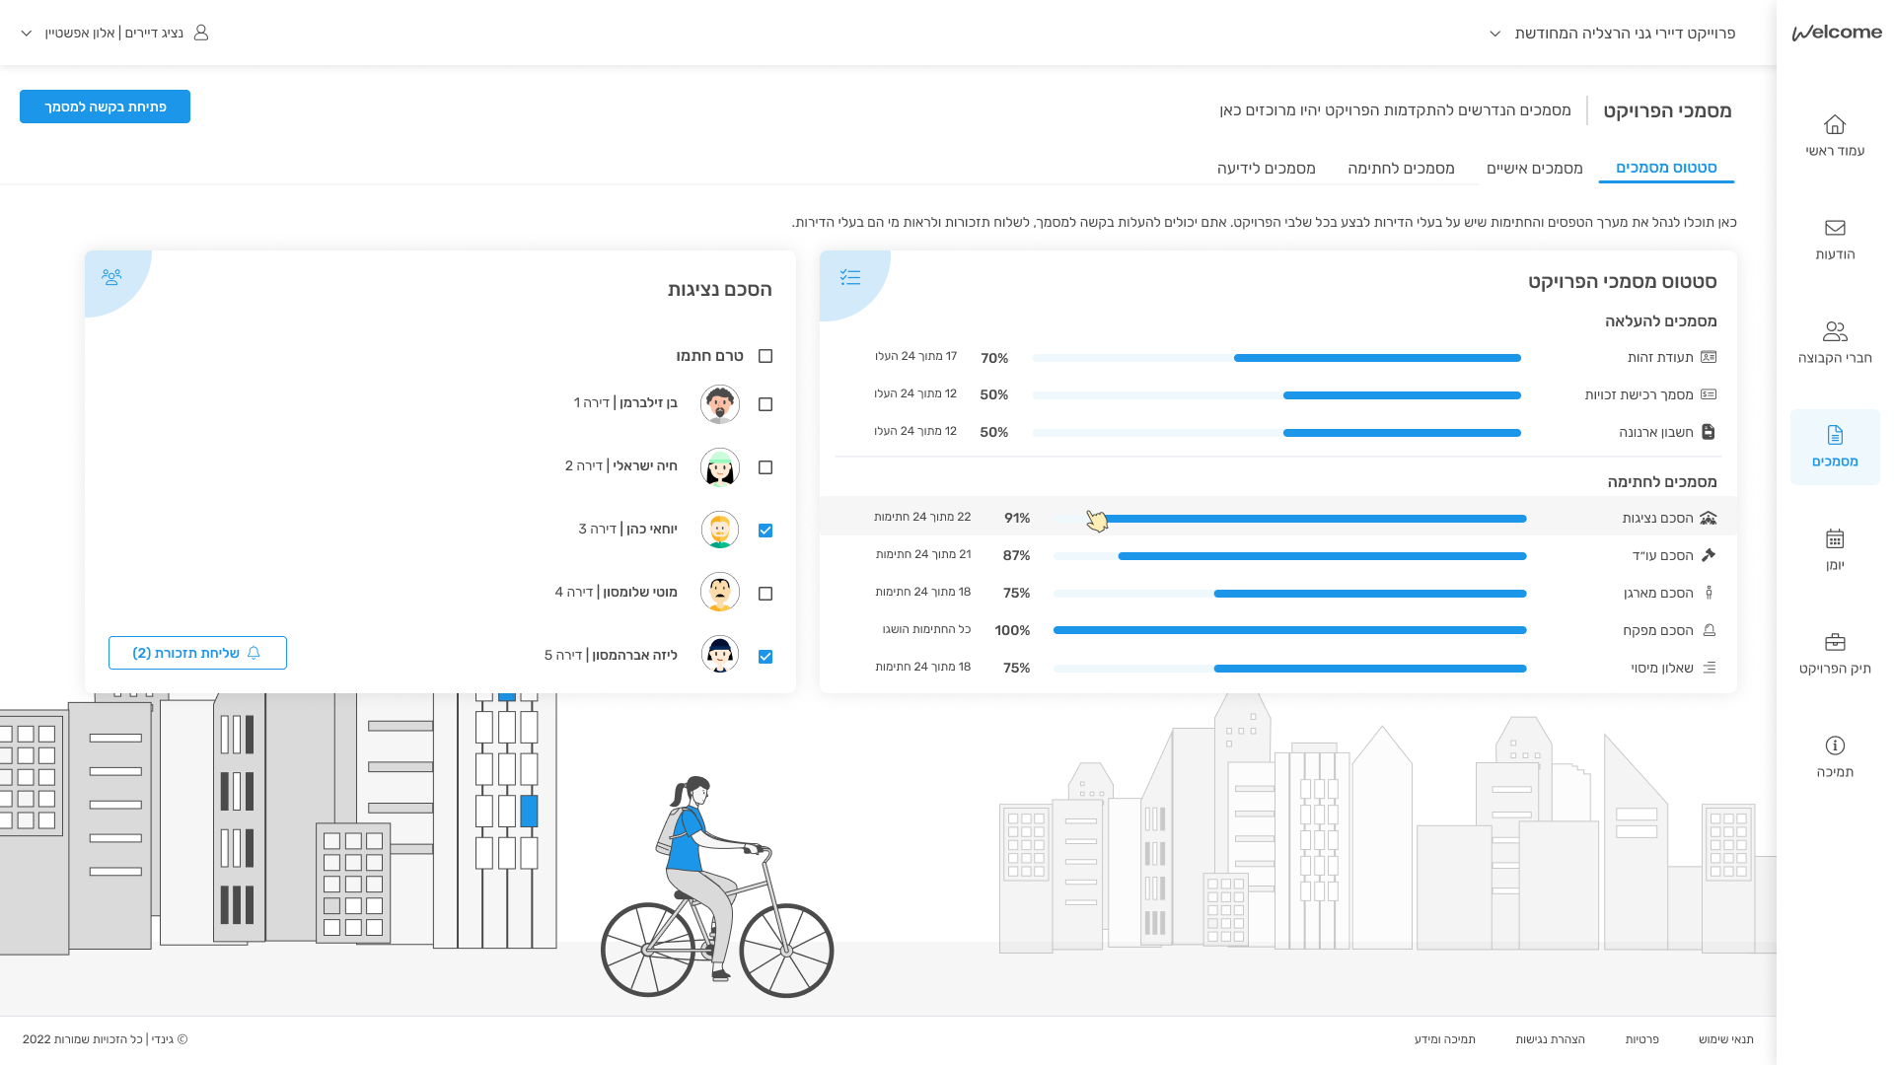Screen dimensions: 1894x1065
Task: Open the עמוד ראשי home icon
Action: (x=1835, y=124)
